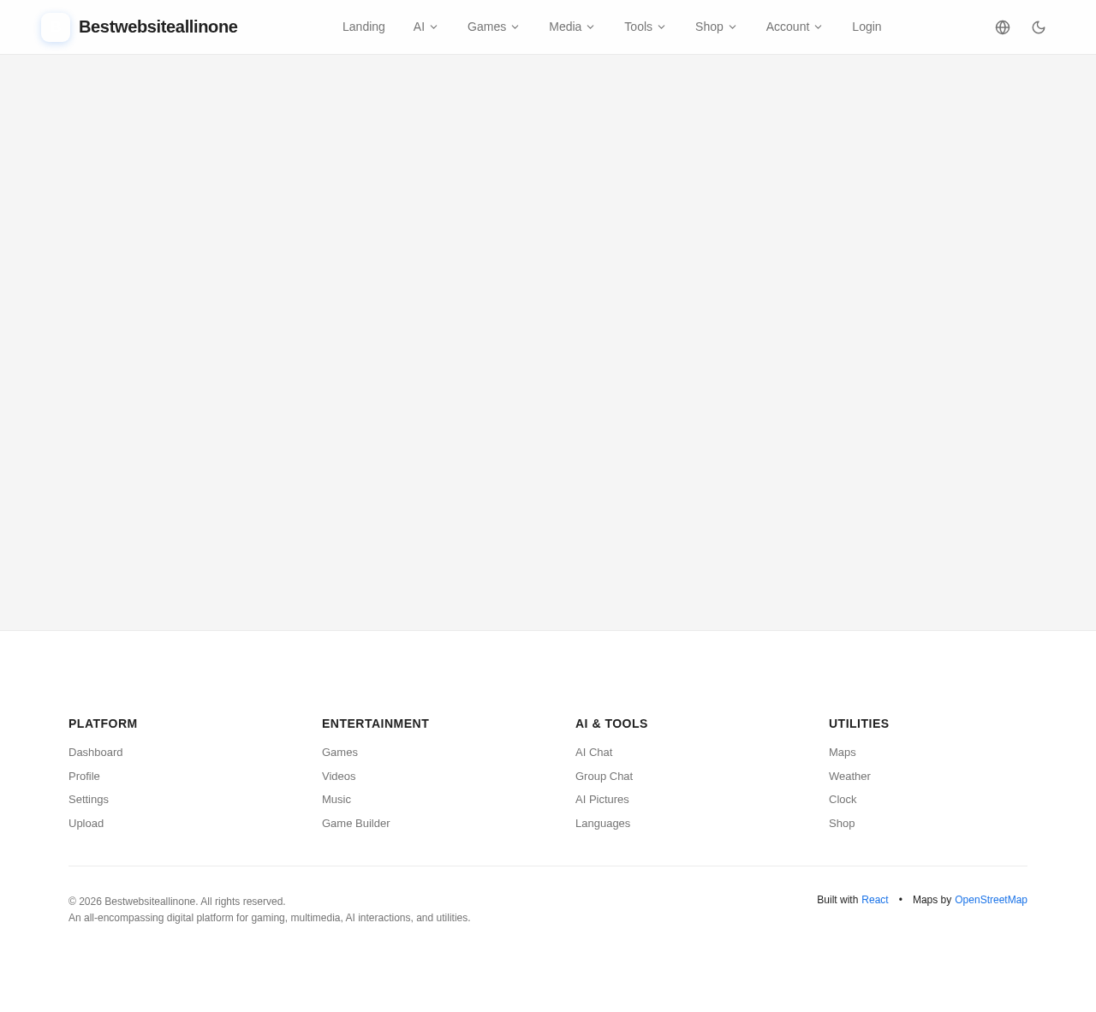Go to the Landing page

[x=364, y=27]
